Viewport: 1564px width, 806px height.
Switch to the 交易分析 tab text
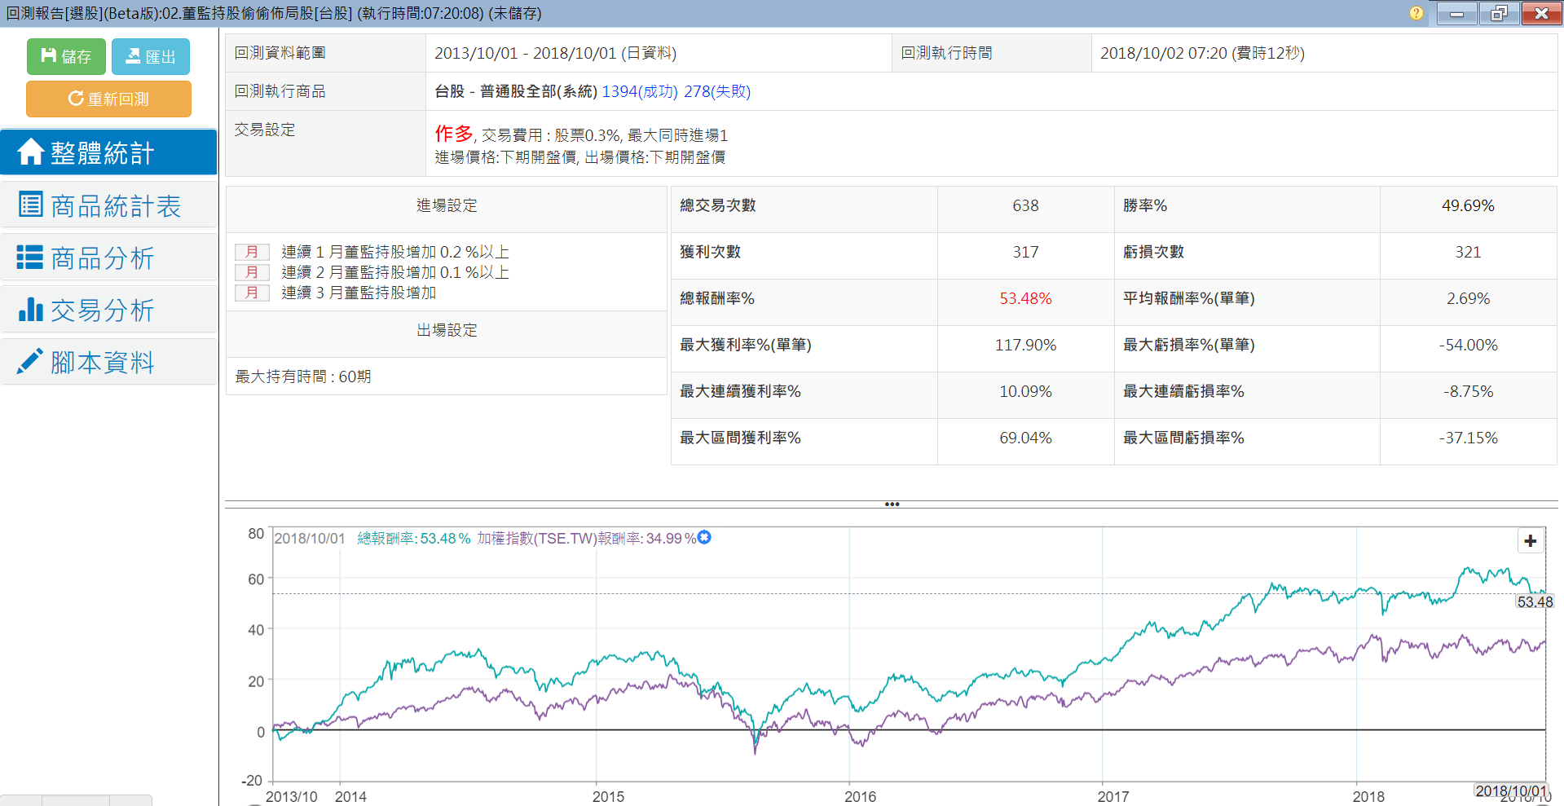tap(103, 311)
